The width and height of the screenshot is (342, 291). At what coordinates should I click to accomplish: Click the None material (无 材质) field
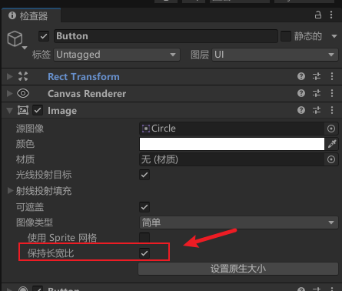232,159
